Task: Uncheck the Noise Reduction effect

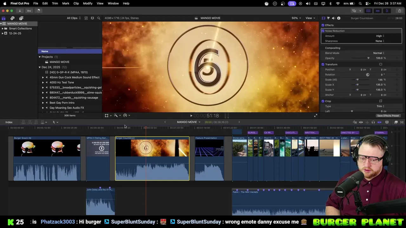Action: [323, 31]
